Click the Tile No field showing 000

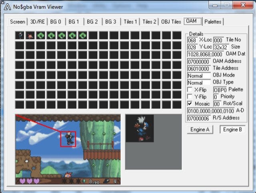[x=219, y=40]
